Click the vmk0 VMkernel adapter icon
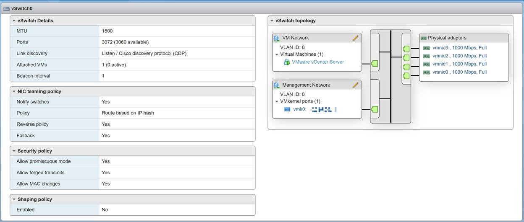524x222 pixels. coord(287,109)
